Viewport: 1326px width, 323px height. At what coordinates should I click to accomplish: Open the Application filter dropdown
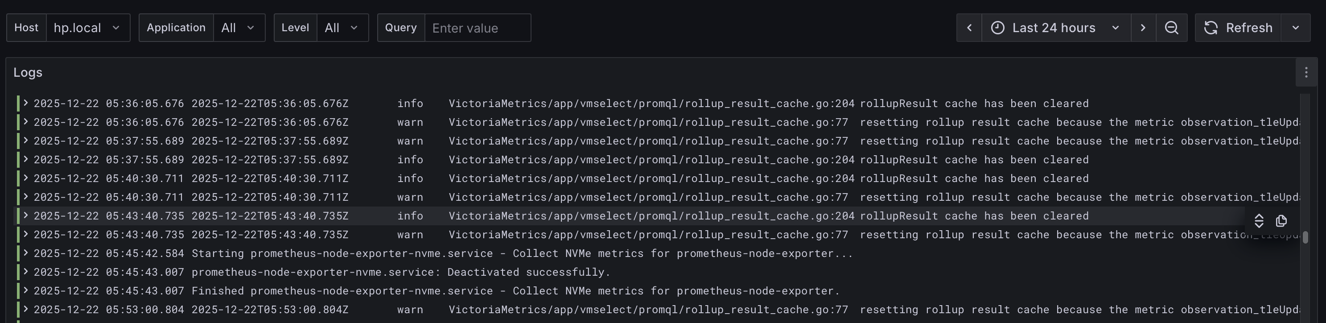coord(239,28)
